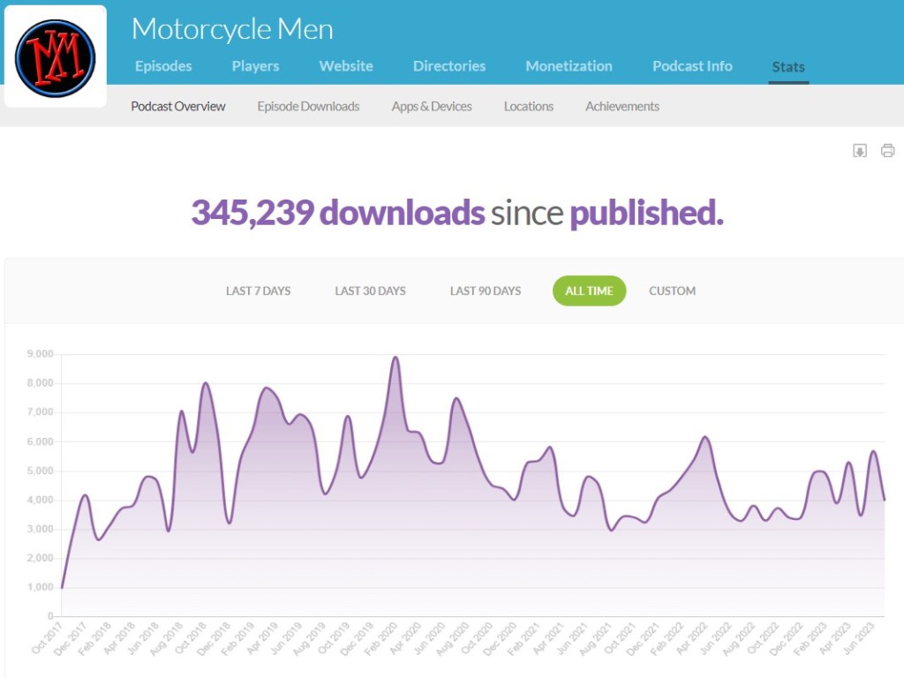The height and width of the screenshot is (678, 904).
Task: Select Podcast Overview sub-tab
Action: (178, 106)
